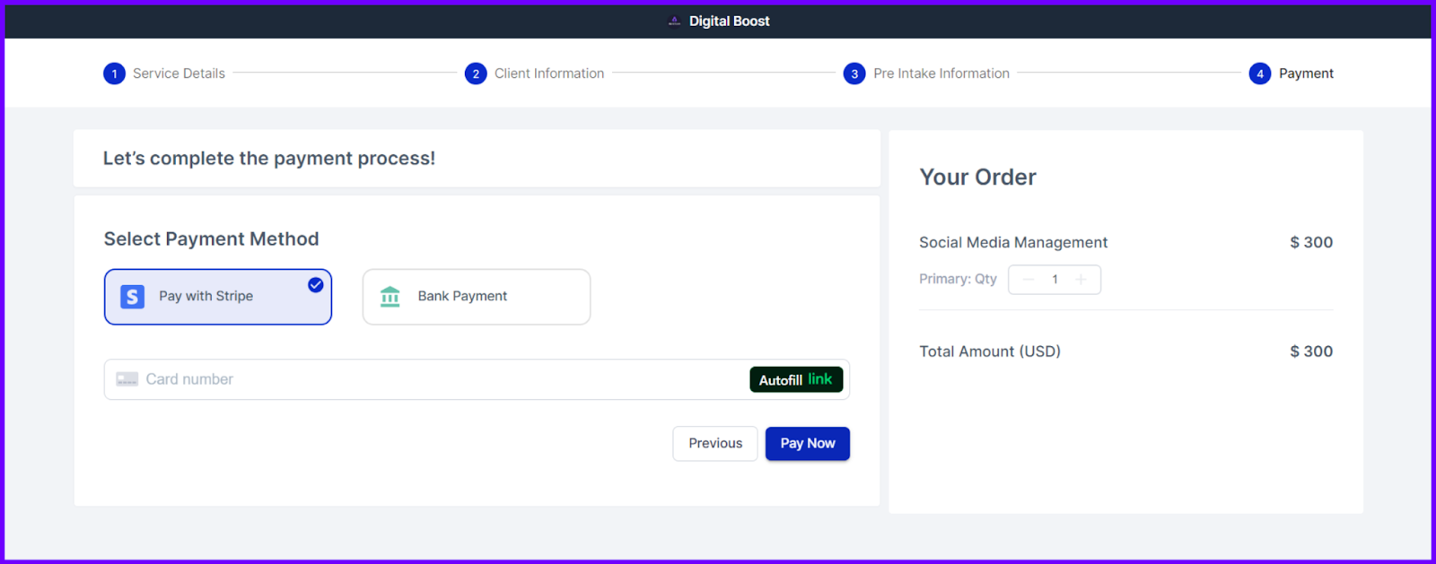Click the checkmark on Pay with Stripe

(315, 284)
